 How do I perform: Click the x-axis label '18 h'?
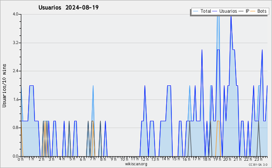pos(207,159)
